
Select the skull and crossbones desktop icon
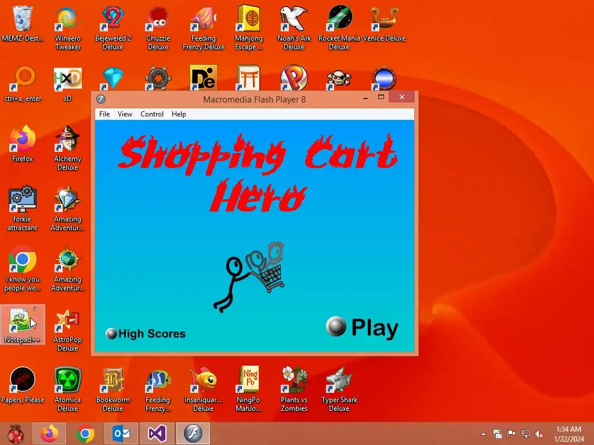(339, 79)
